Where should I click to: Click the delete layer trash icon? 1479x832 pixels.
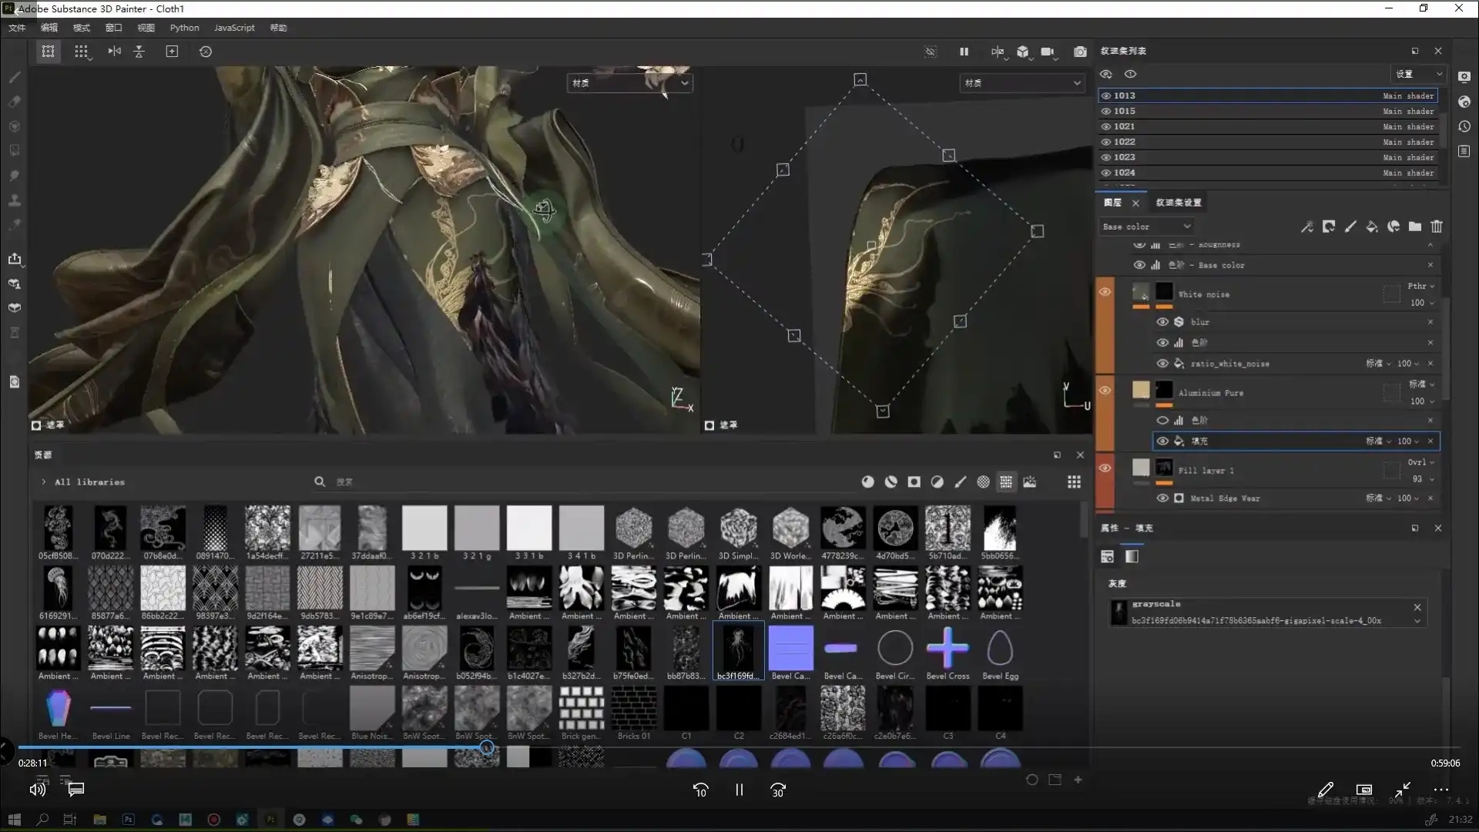[x=1437, y=226]
